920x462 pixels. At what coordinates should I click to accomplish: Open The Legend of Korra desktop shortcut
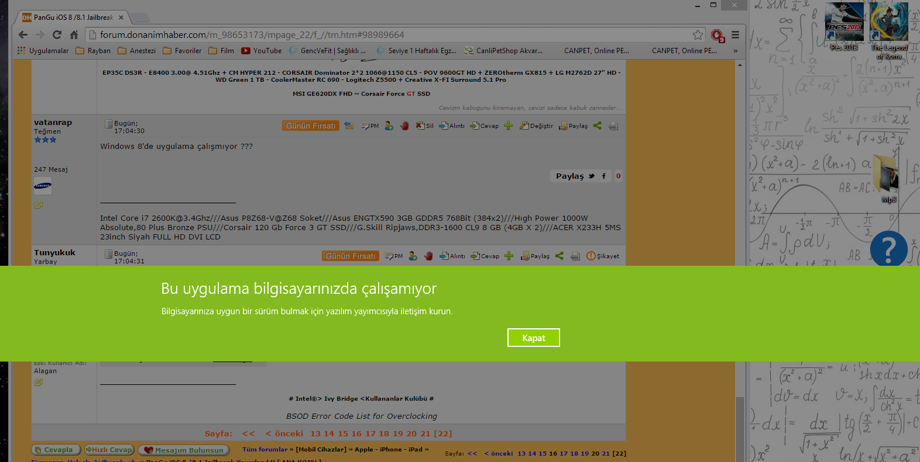[x=889, y=31]
